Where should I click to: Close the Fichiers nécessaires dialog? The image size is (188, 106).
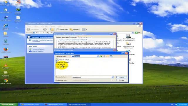click(114, 50)
